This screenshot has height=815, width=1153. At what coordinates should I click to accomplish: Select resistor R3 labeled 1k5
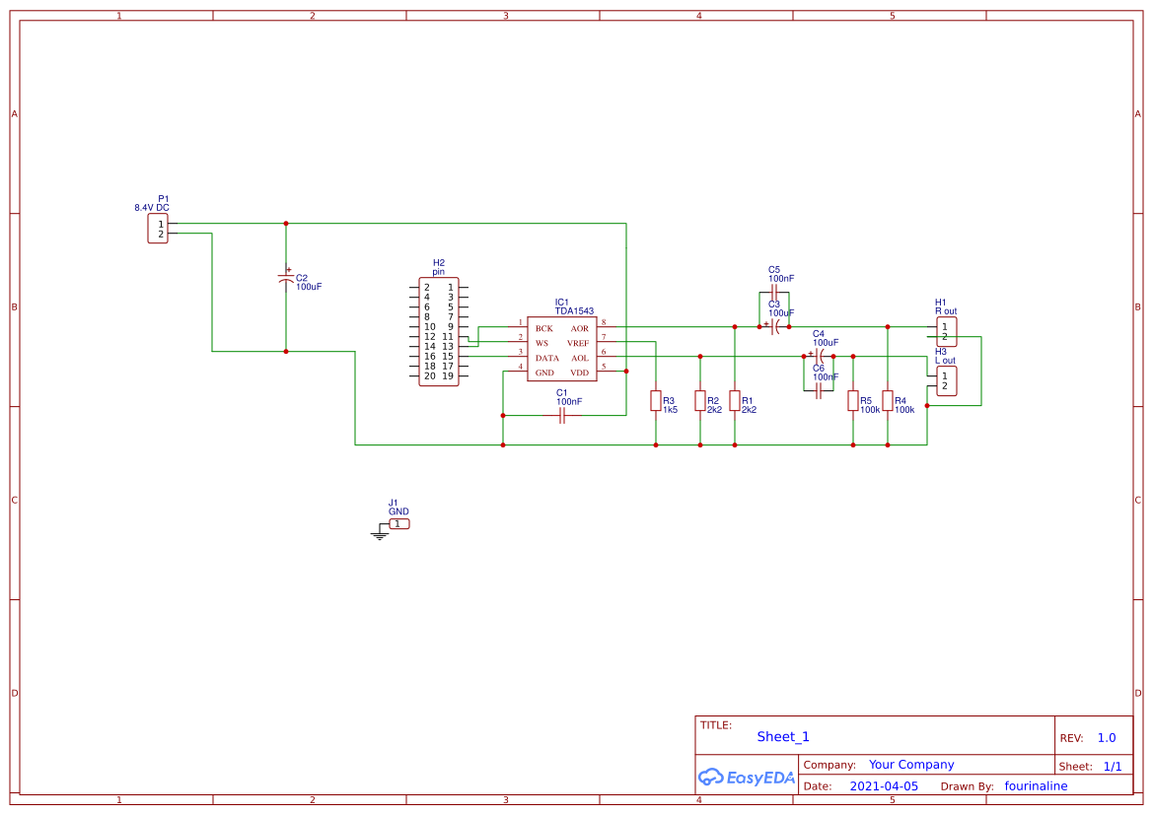coord(656,401)
